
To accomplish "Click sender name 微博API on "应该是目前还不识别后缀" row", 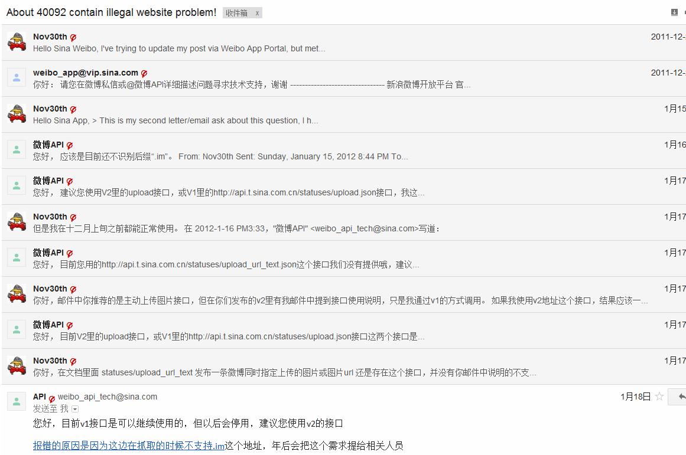I will [48, 145].
